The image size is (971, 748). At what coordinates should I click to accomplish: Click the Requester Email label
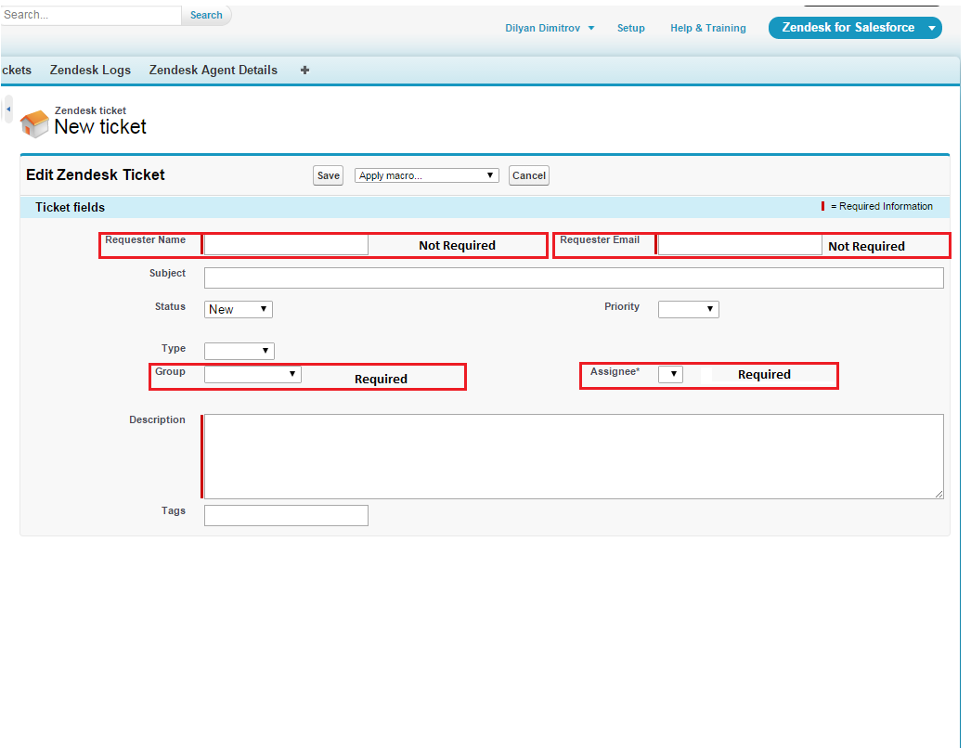tap(600, 239)
